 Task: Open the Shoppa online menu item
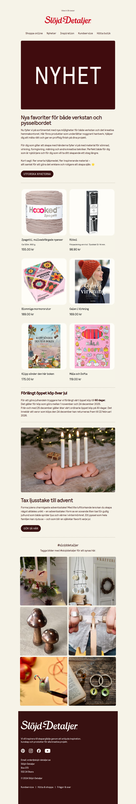pyautogui.click(x=34, y=34)
